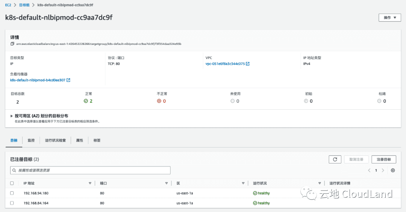
Task: Select checkbox for target 192.168.94.180
Action: click(x=12, y=193)
